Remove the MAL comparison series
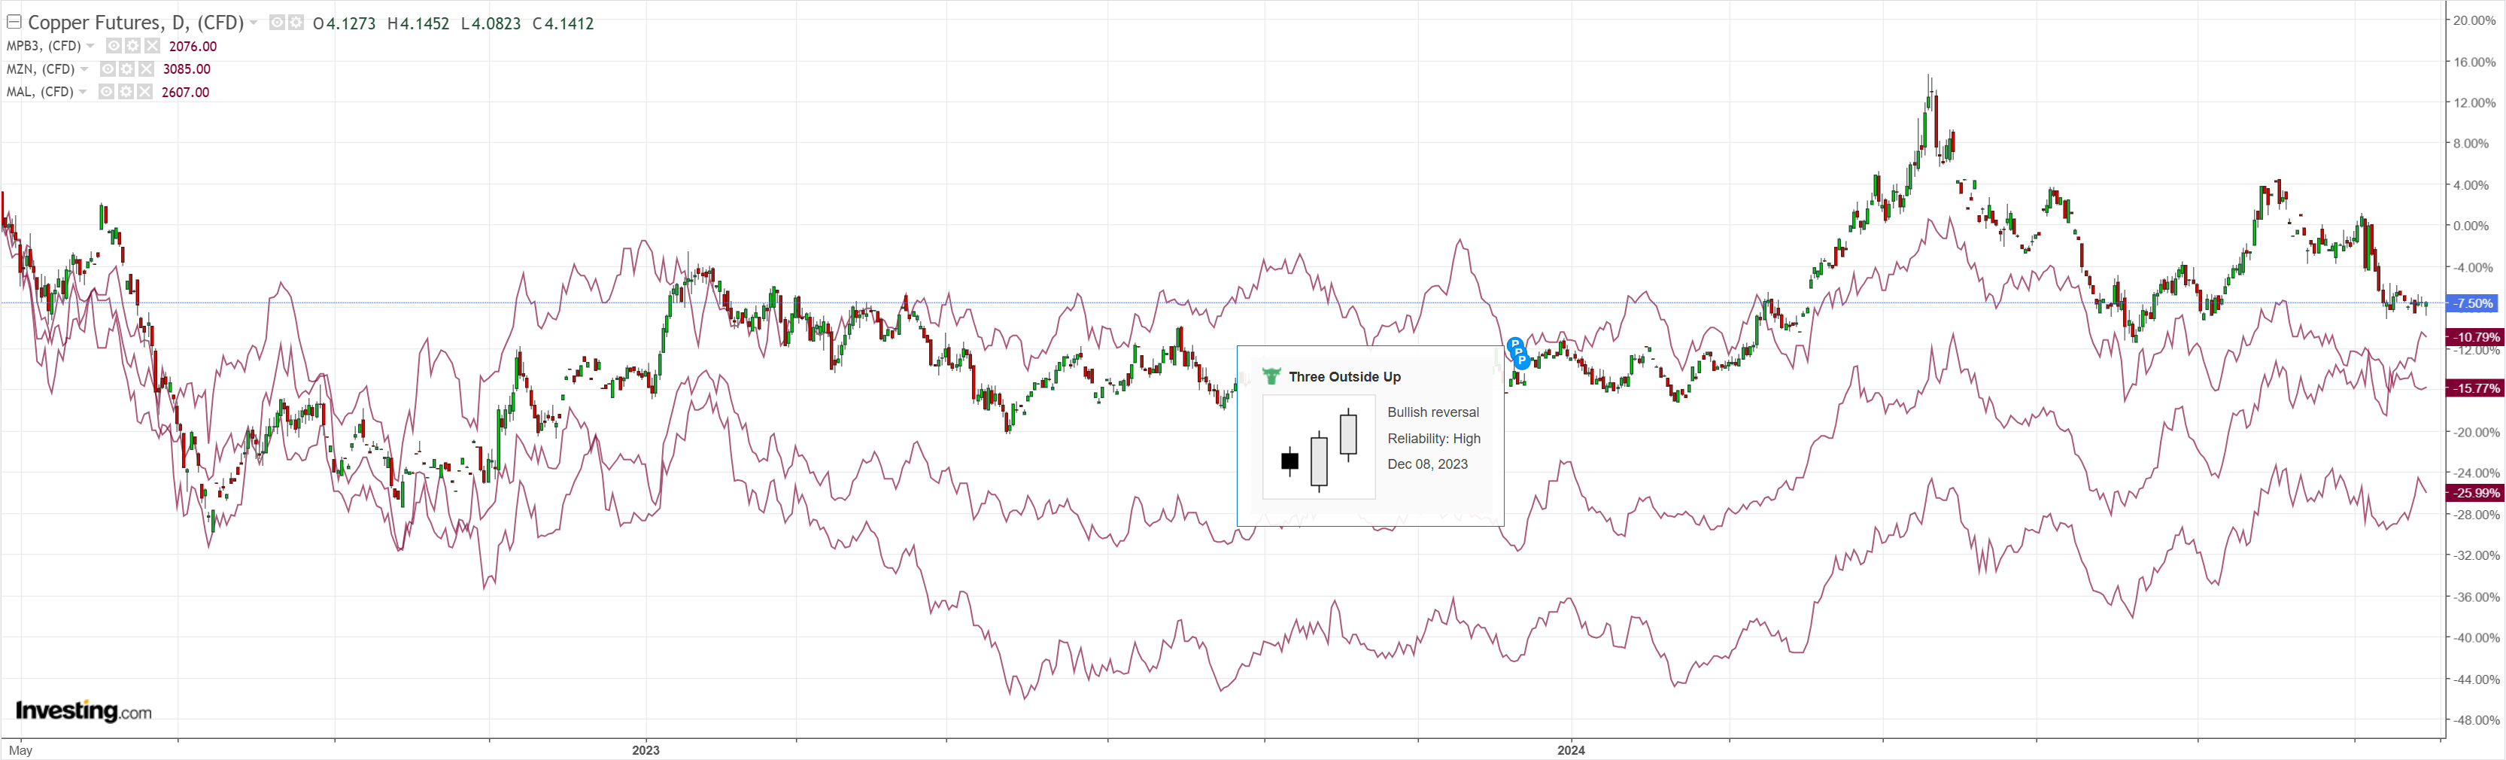The width and height of the screenshot is (2506, 760). pyautogui.click(x=145, y=92)
